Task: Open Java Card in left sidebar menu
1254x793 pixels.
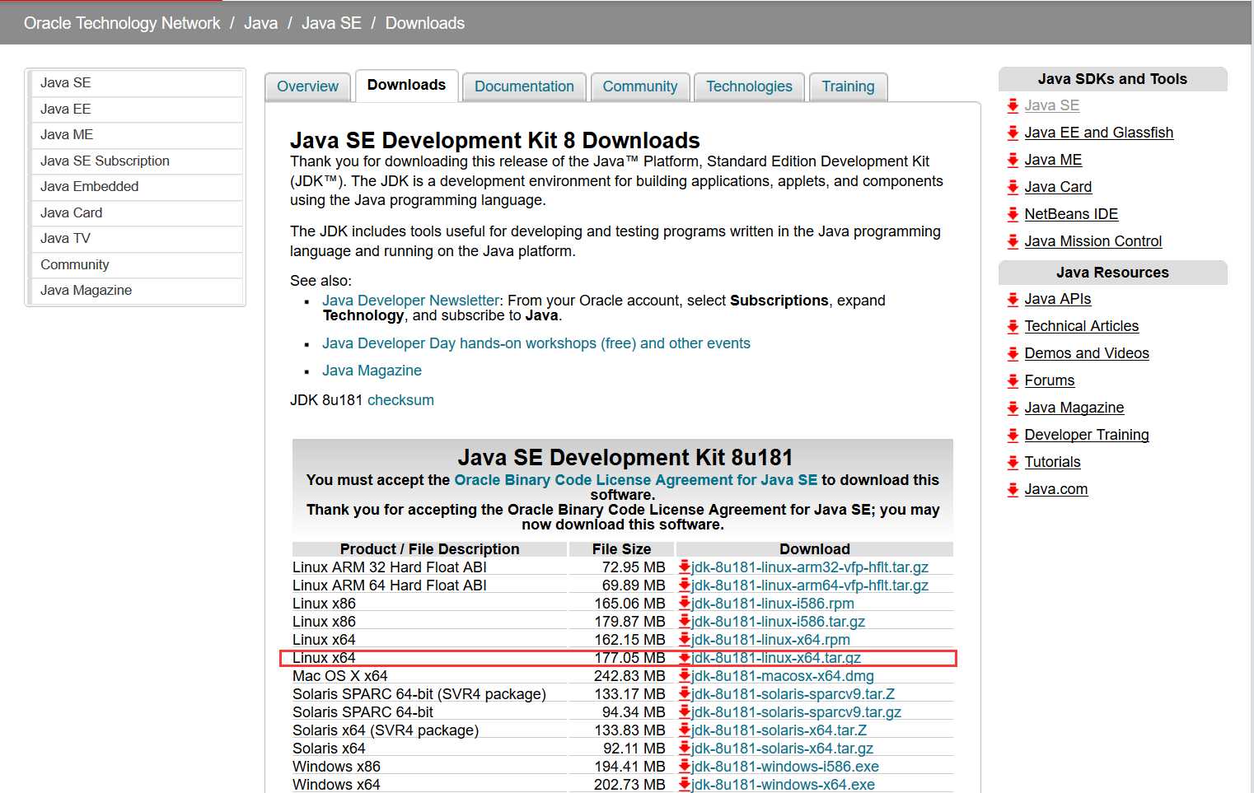Action: tap(137, 212)
